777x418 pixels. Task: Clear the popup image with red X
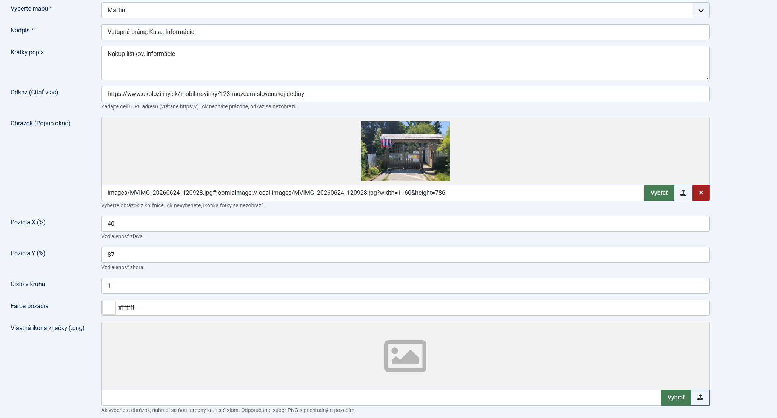[701, 193]
